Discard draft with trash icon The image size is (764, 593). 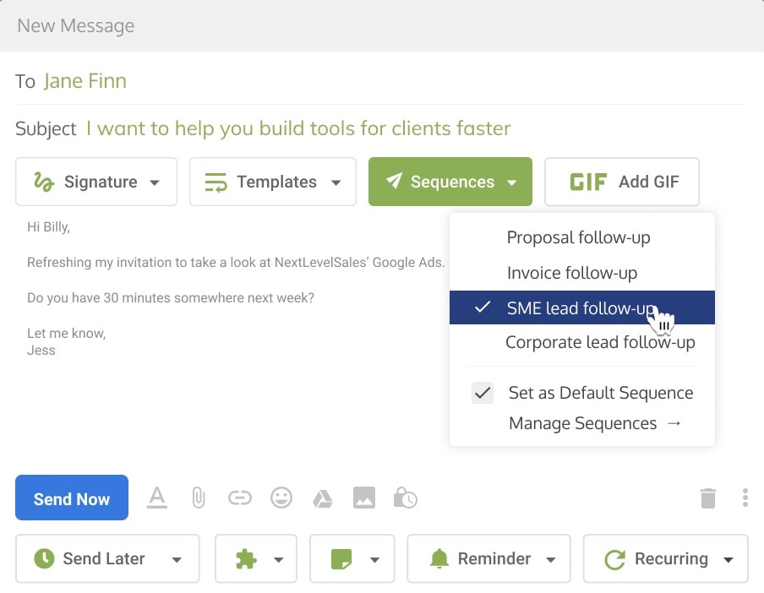coord(708,498)
